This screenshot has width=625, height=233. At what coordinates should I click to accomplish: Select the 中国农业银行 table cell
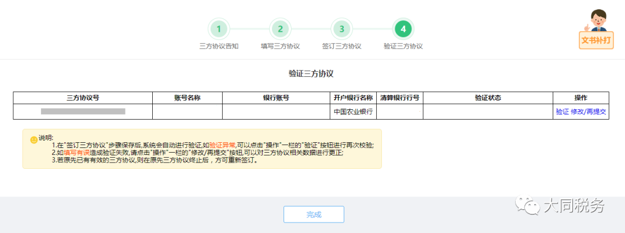[353, 112]
